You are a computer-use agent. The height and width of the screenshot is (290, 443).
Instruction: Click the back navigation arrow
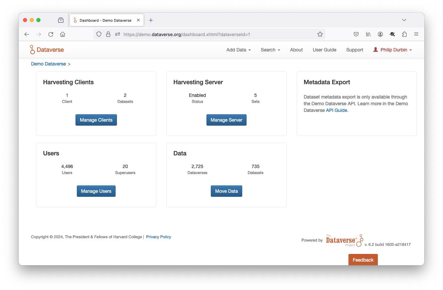pyautogui.click(x=27, y=34)
